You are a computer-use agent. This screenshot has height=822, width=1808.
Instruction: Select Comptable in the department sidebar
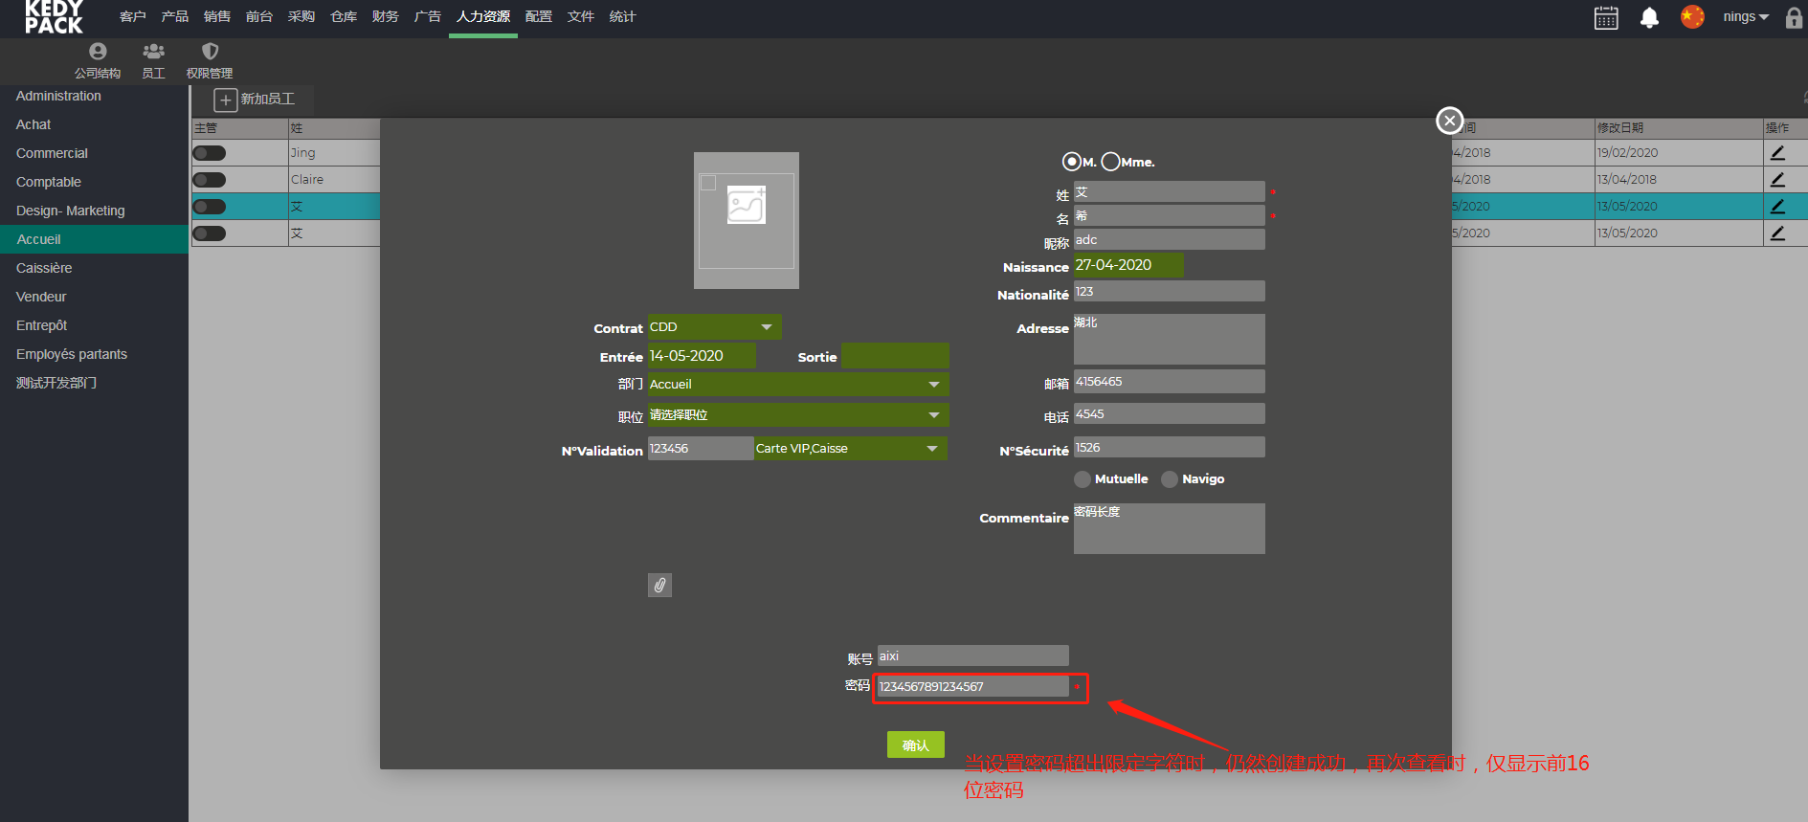(49, 182)
